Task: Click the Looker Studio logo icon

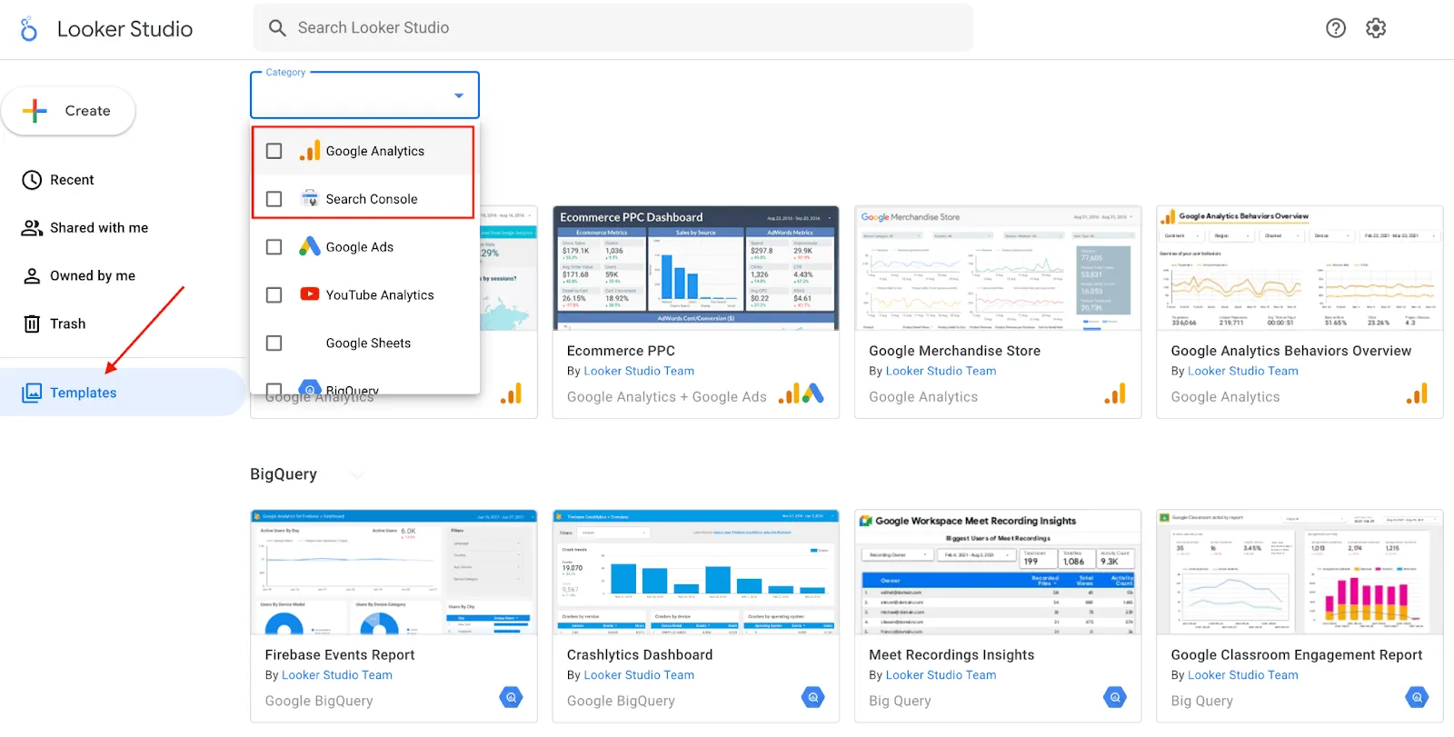Action: click(29, 29)
